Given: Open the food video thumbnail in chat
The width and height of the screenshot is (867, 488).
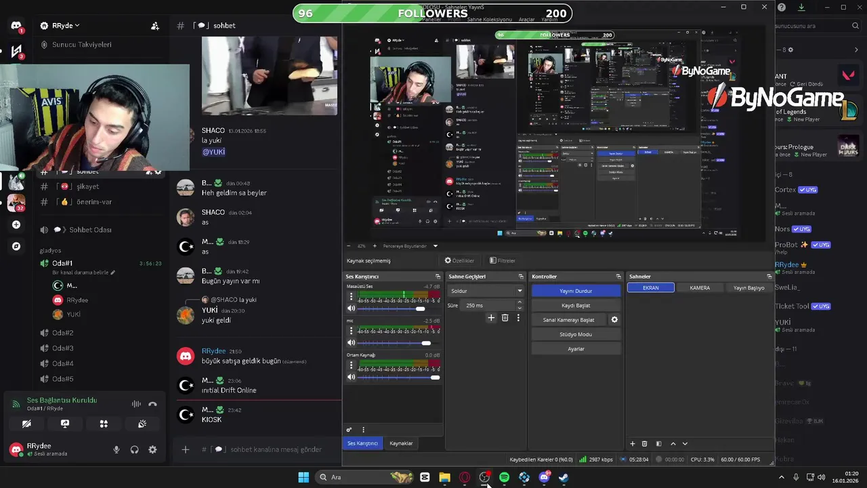Looking at the screenshot, I should tap(270, 76).
